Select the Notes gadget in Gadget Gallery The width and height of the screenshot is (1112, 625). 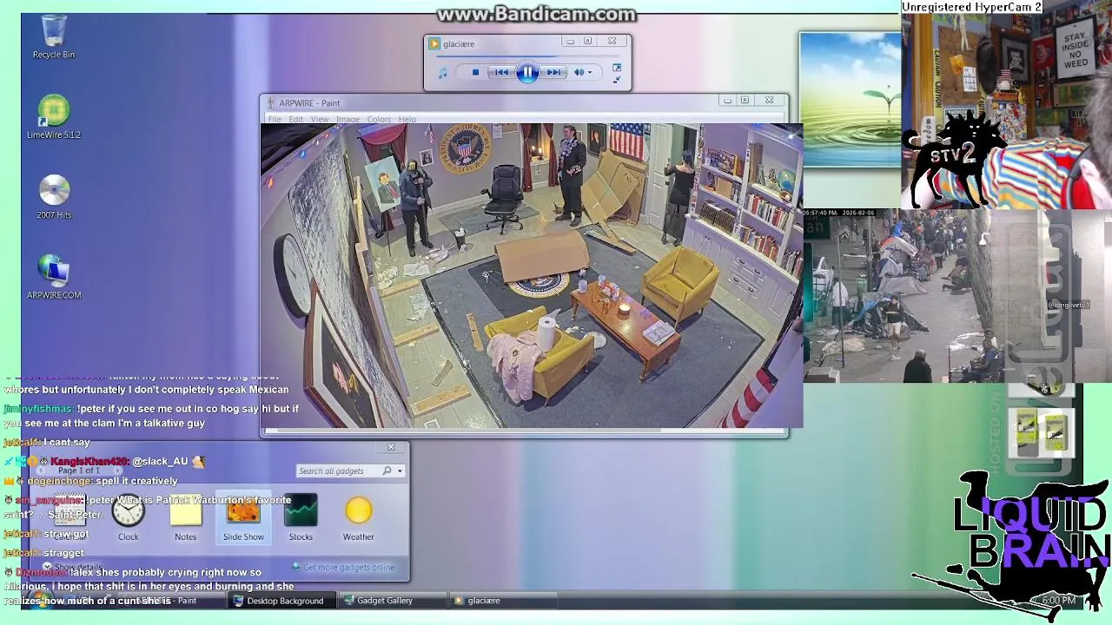click(185, 517)
